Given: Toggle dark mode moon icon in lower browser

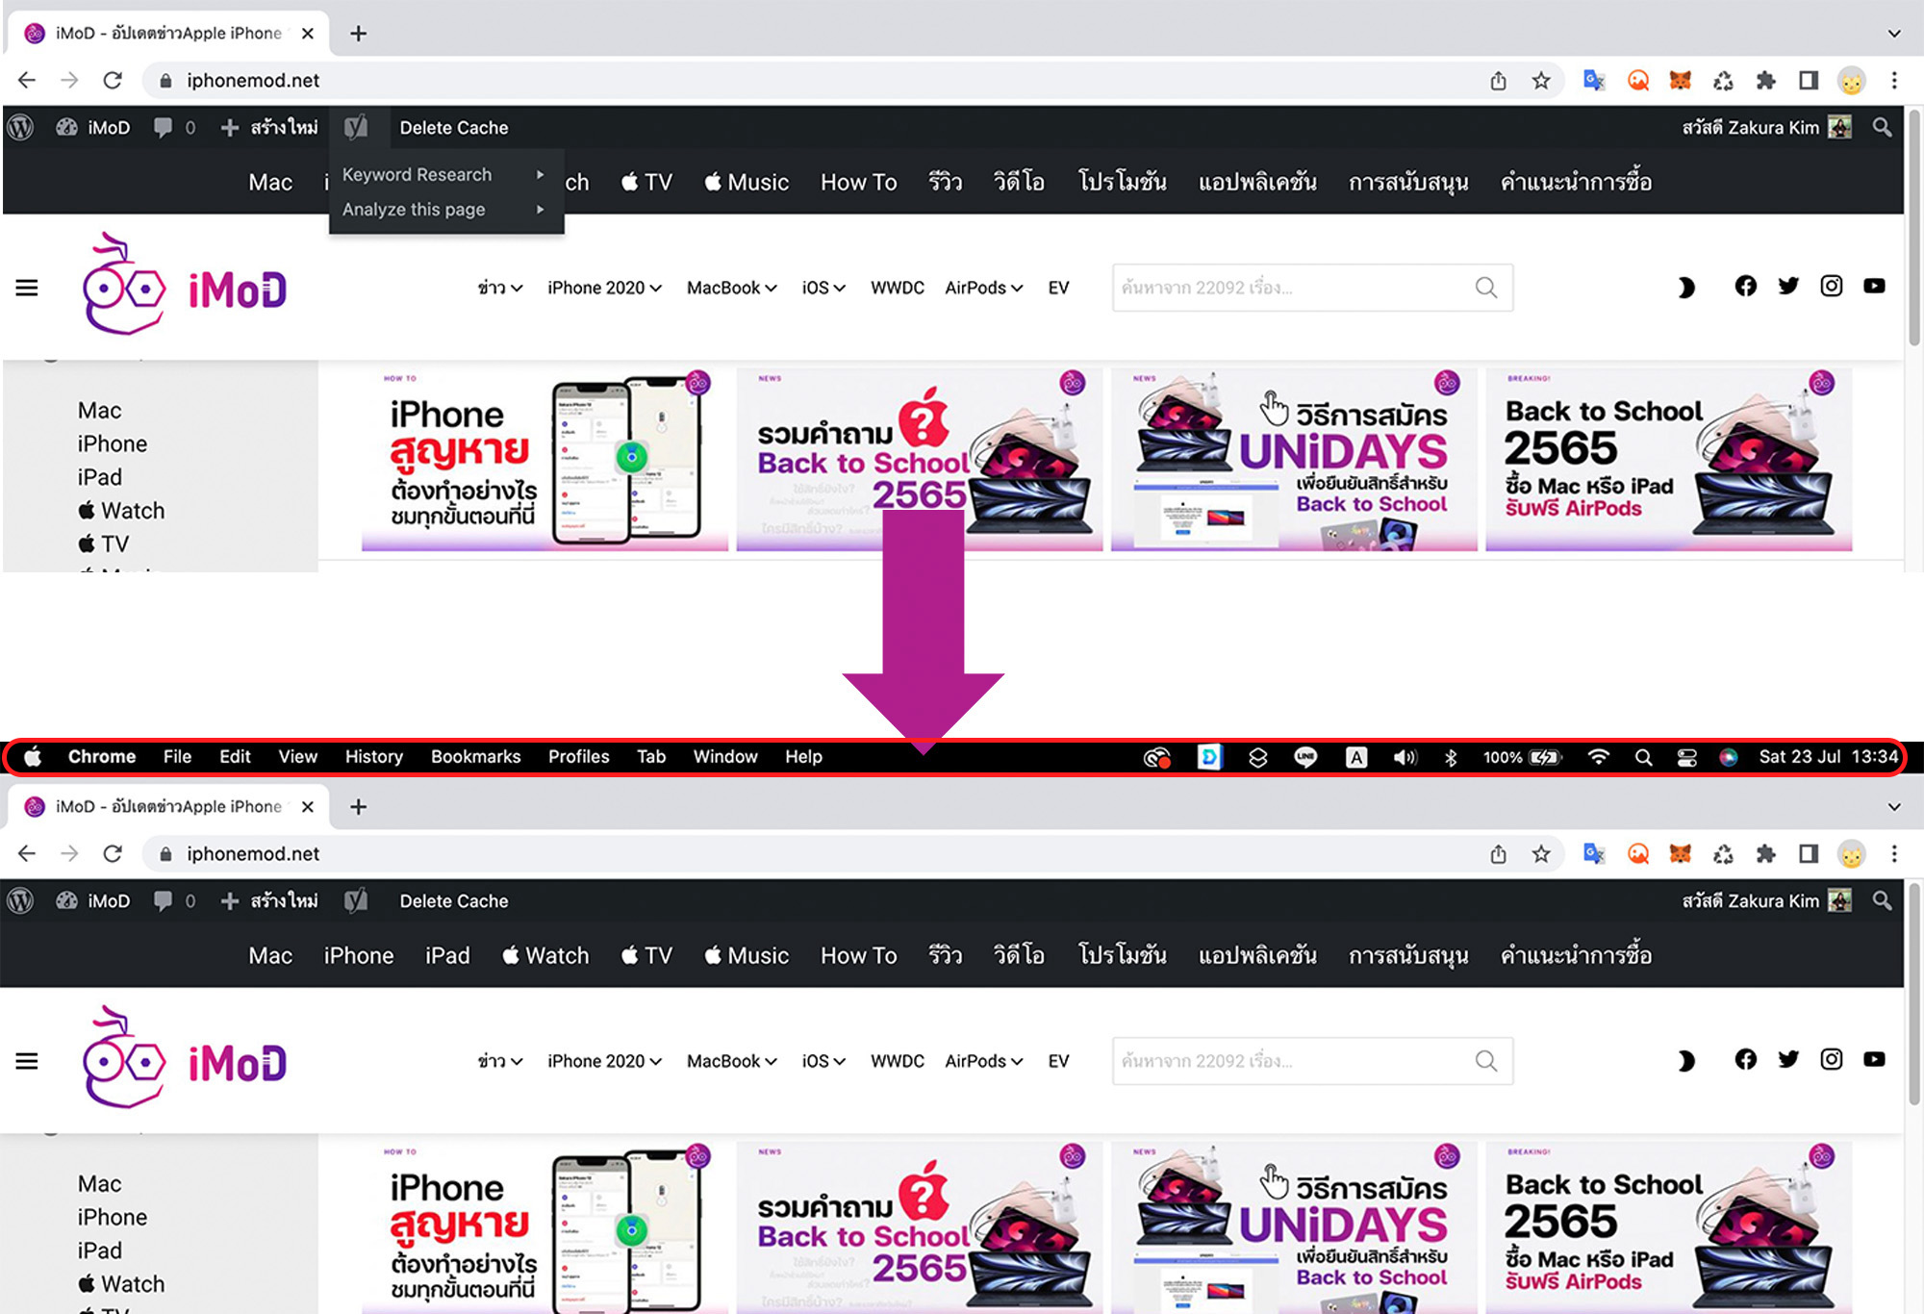Looking at the screenshot, I should (1685, 1061).
